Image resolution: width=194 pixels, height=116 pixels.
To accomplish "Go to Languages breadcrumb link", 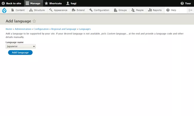I will (x=85, y=29).
